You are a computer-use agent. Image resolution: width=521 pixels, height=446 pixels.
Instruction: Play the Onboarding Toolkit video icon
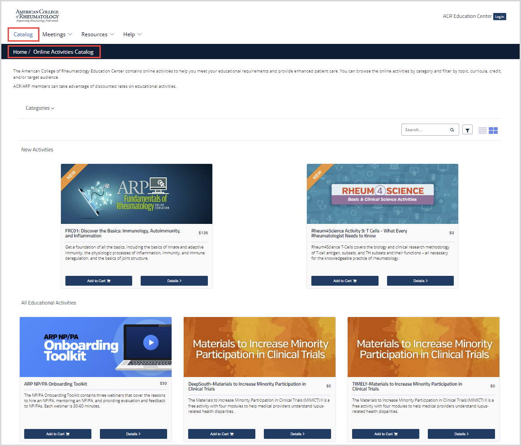tap(151, 343)
